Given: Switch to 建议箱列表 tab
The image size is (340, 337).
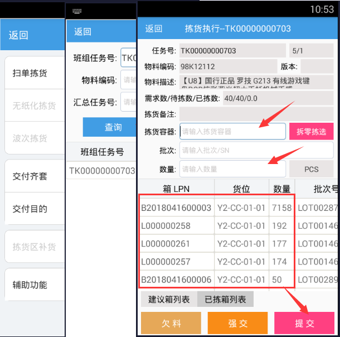Looking at the screenshot, I should pyautogui.click(x=169, y=300).
